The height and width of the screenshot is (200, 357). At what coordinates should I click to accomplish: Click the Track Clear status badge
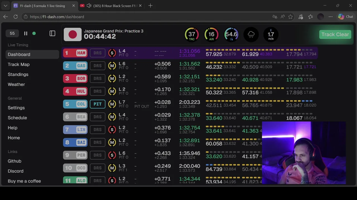(x=335, y=34)
